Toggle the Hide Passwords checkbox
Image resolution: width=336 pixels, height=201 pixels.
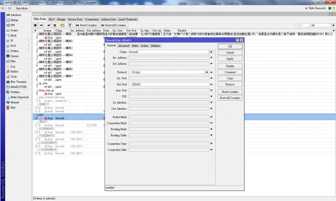point(307,8)
